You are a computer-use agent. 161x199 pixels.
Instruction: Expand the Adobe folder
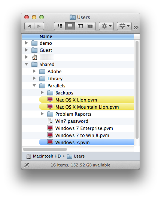34,71
